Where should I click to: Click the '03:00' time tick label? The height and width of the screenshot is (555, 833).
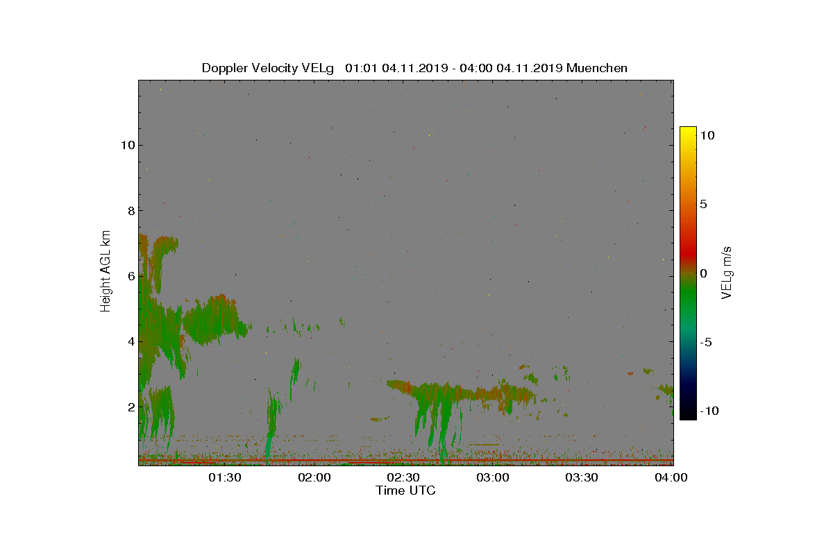[492, 478]
